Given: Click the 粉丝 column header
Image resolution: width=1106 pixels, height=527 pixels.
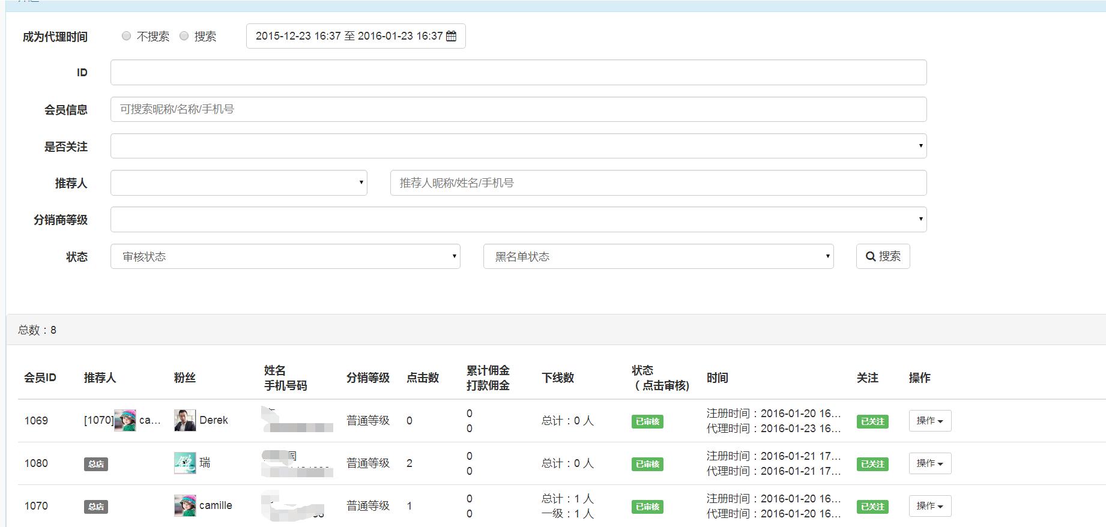Looking at the screenshot, I should click(x=185, y=378).
